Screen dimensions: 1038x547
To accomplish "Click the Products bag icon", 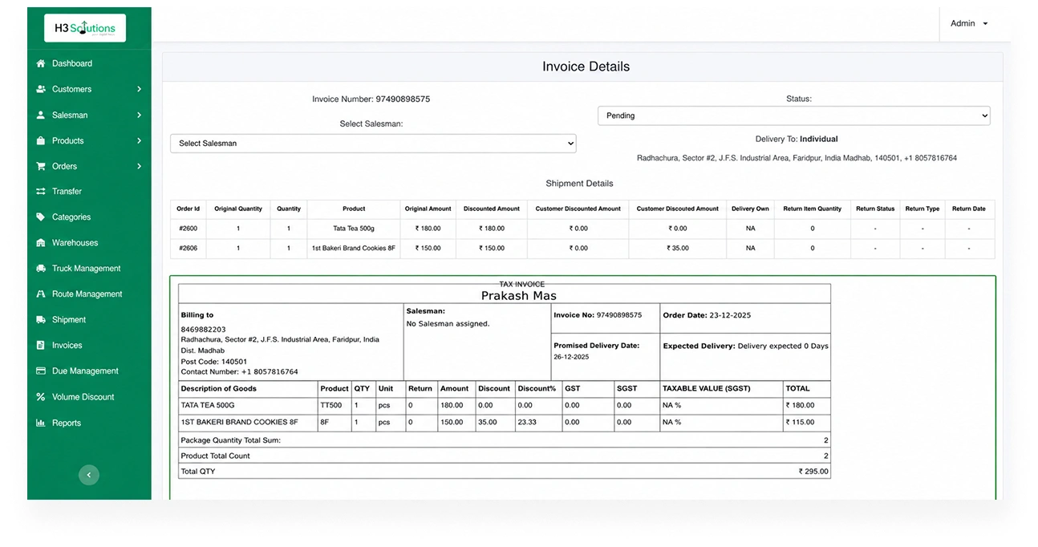I will (41, 140).
